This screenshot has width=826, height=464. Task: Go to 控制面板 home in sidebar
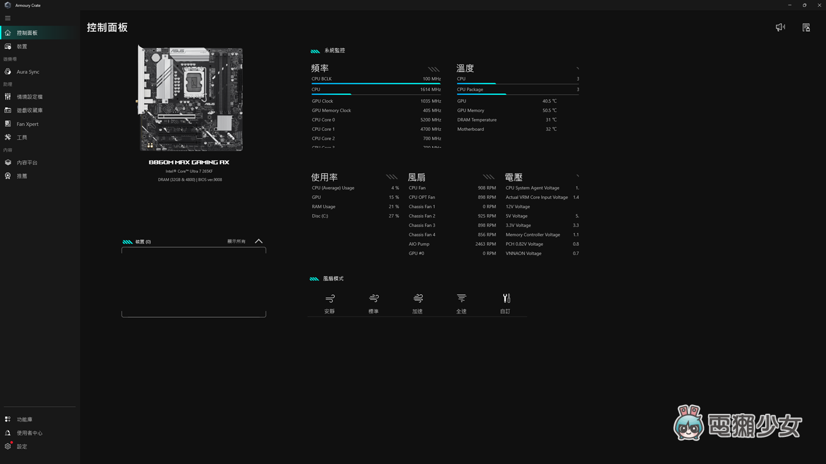coord(40,33)
